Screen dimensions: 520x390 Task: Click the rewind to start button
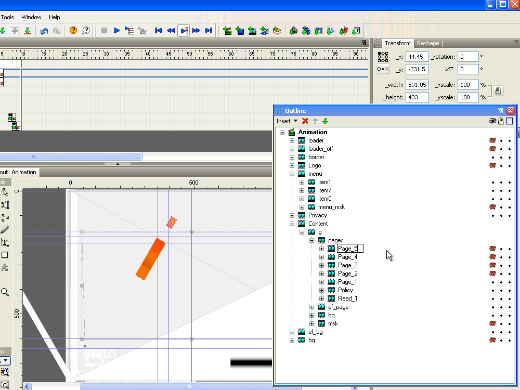point(158,31)
